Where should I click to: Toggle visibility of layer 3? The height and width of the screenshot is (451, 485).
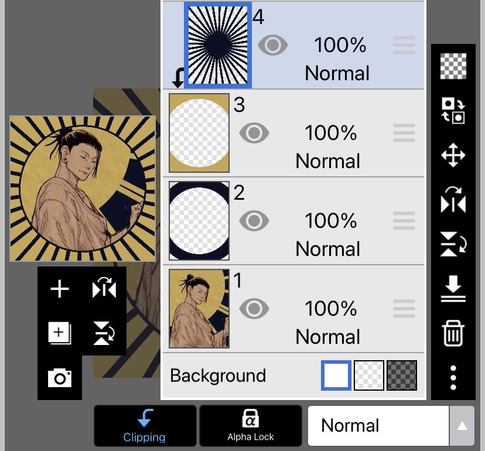(x=254, y=133)
